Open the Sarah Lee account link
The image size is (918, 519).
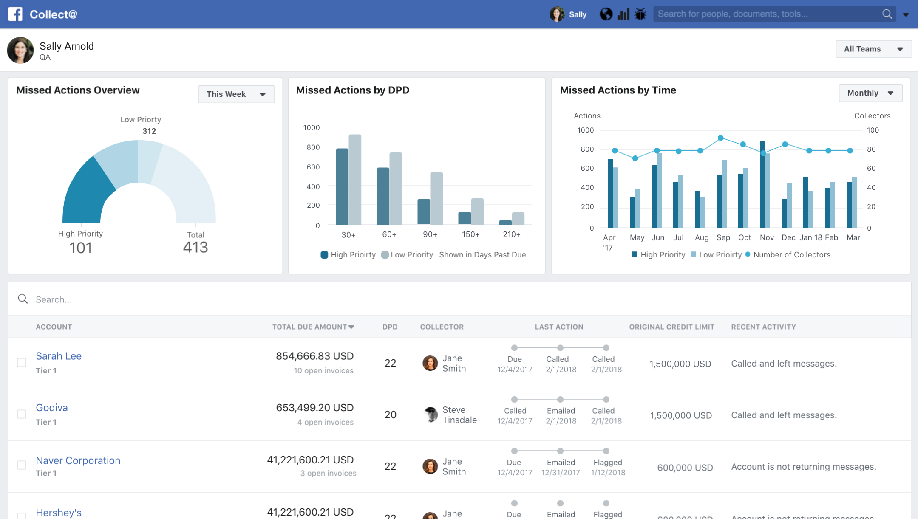tap(59, 356)
